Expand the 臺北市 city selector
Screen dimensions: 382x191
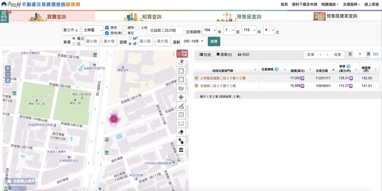click(x=71, y=30)
